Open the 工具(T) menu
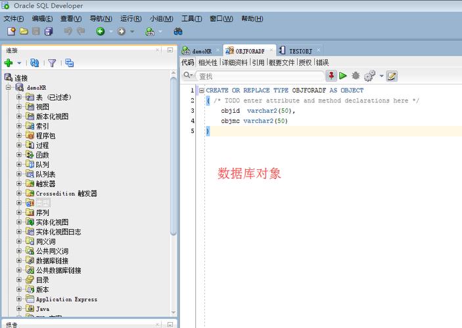Image resolution: width=462 pixels, height=328 pixels. 191,18
